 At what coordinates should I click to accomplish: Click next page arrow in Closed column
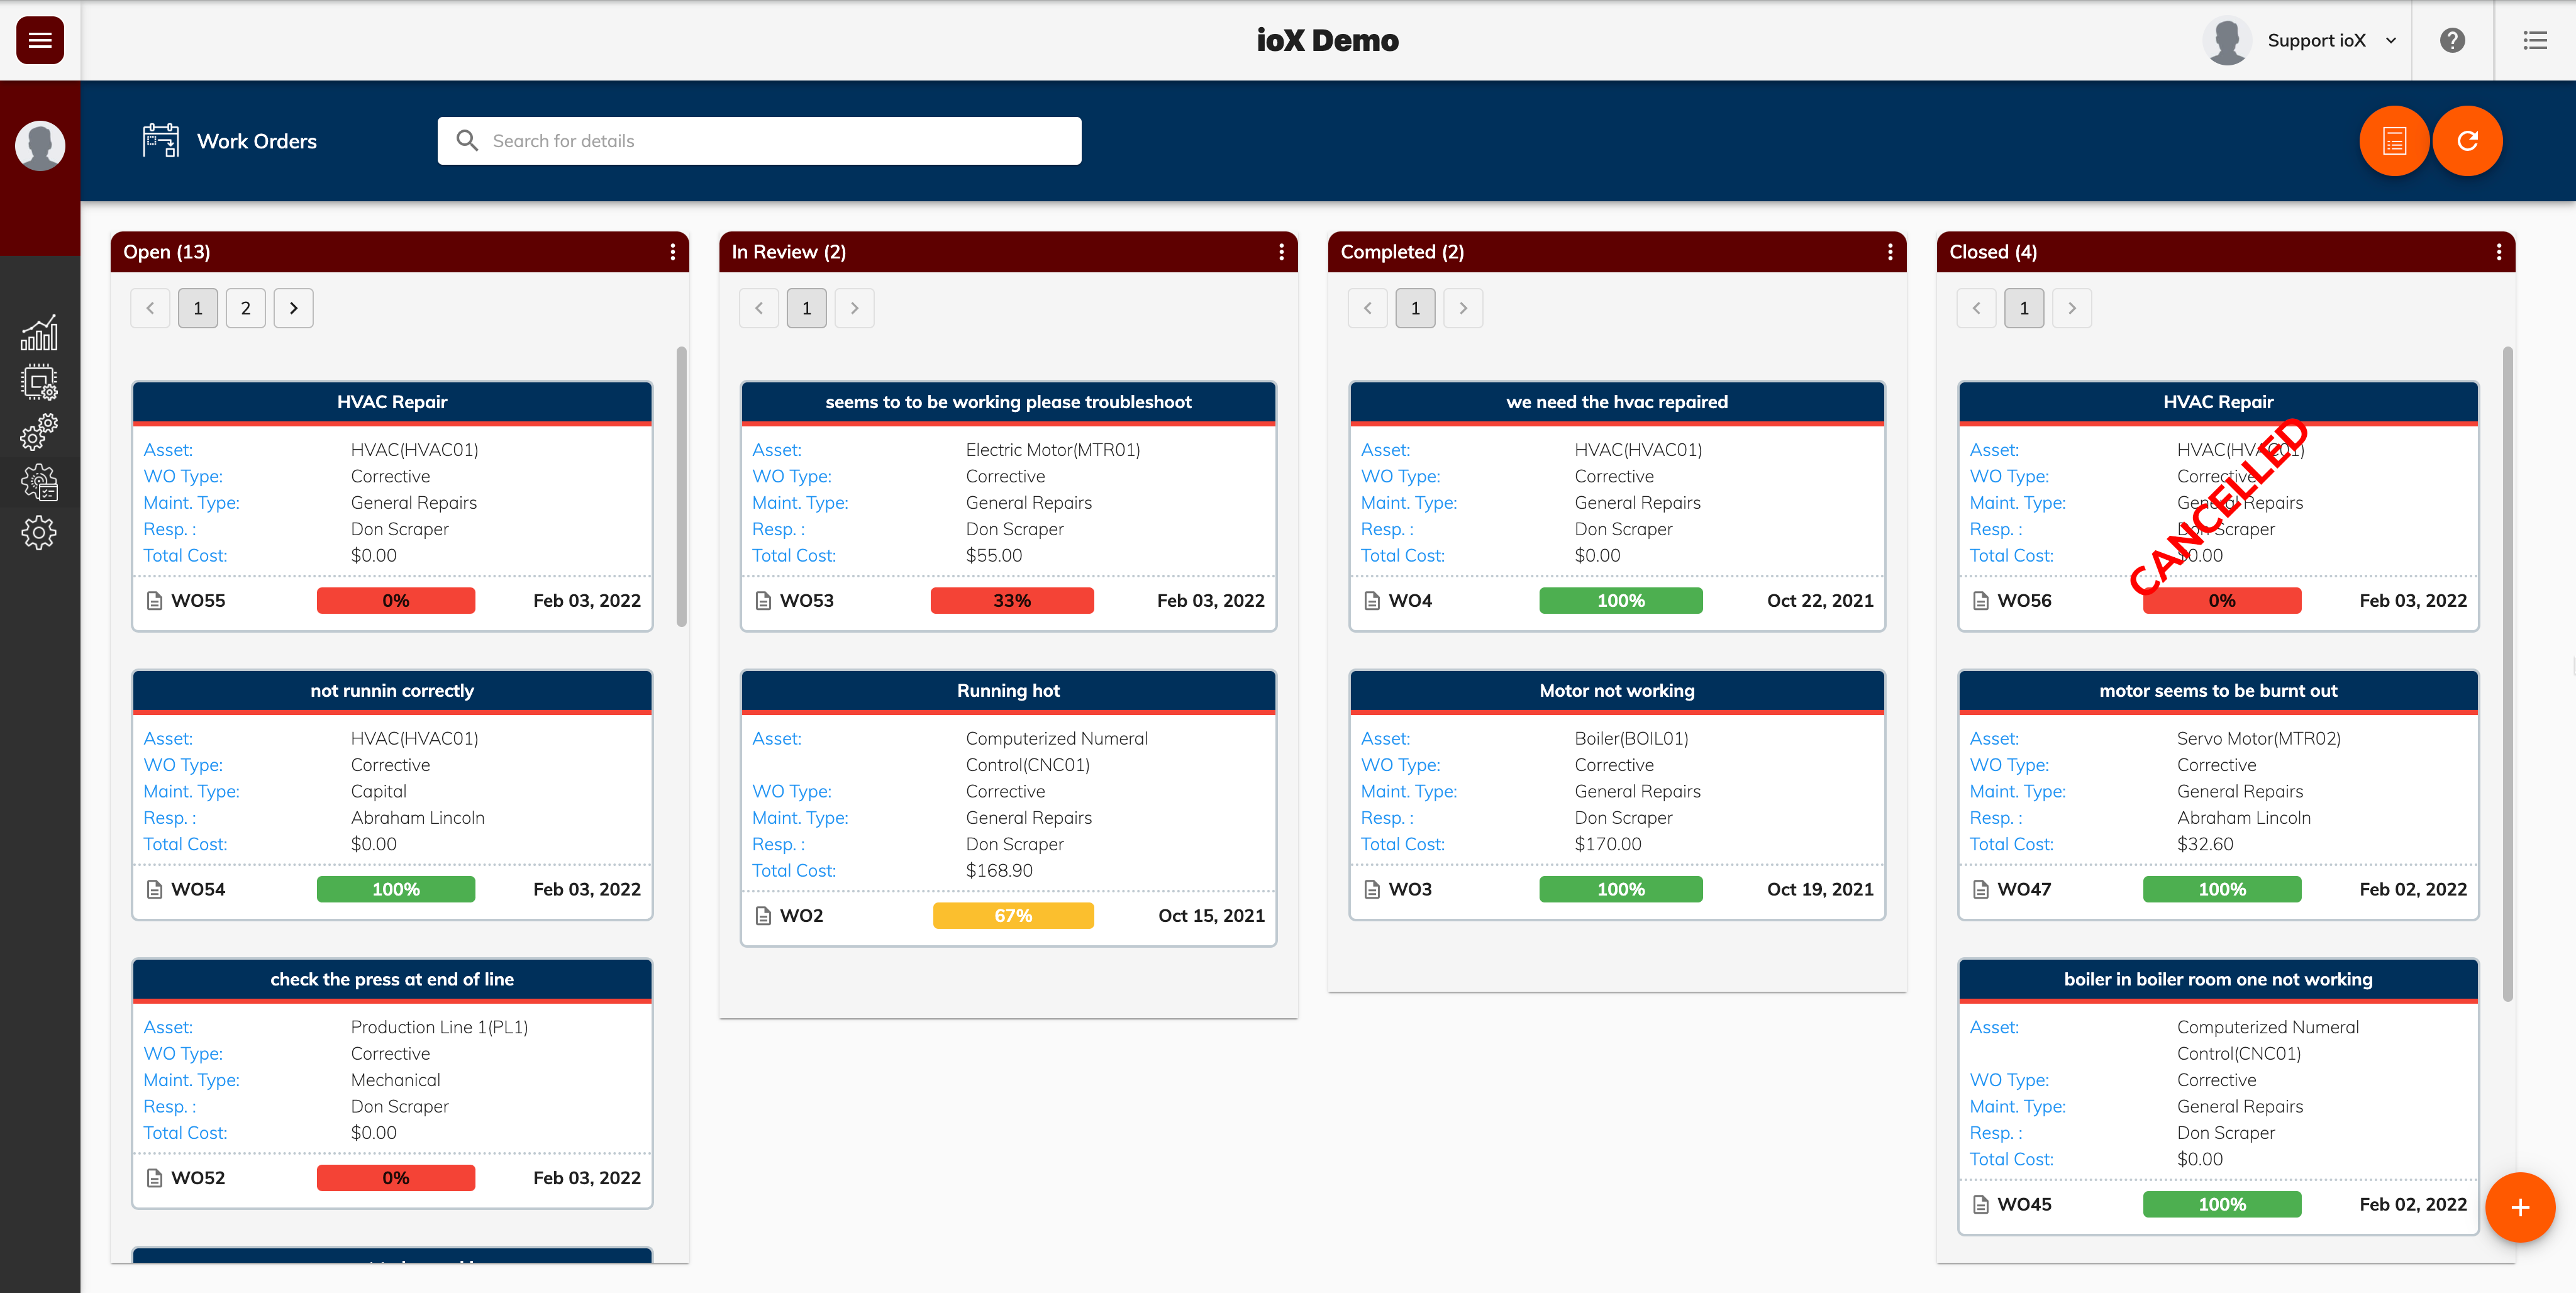(2072, 308)
